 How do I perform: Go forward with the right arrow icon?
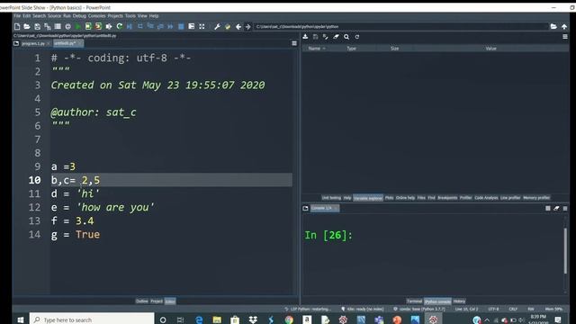tap(248, 26)
